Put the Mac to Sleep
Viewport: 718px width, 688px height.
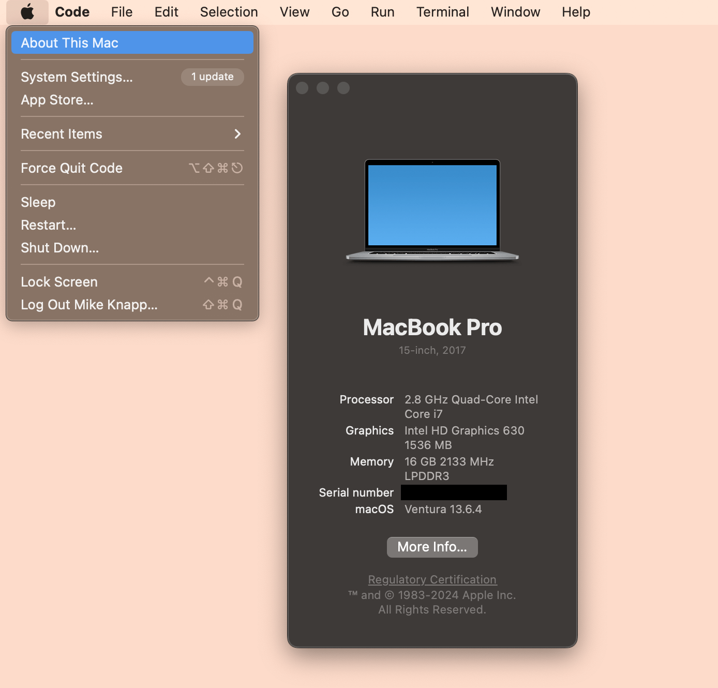coord(132,202)
